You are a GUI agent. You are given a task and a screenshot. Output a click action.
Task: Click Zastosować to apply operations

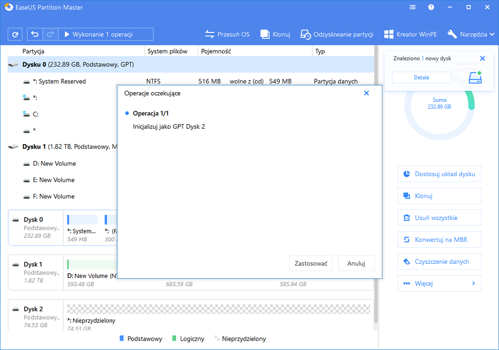311,264
